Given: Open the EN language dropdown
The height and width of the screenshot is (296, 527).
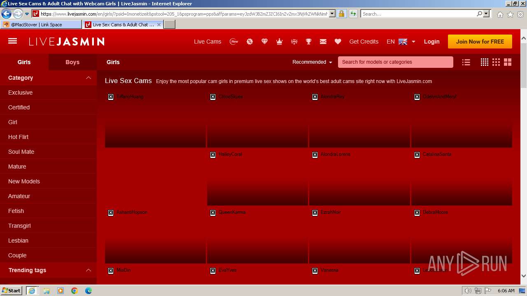Looking at the screenshot, I should [x=401, y=42].
